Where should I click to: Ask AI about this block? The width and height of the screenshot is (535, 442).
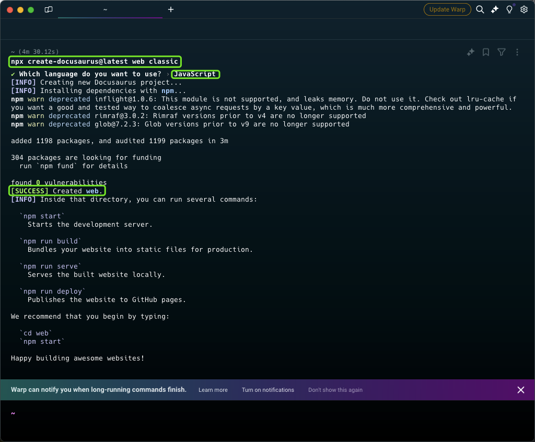471,52
